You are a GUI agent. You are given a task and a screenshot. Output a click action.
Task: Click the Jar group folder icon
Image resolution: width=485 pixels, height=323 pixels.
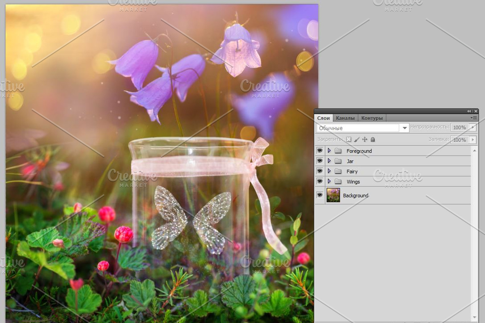(338, 161)
